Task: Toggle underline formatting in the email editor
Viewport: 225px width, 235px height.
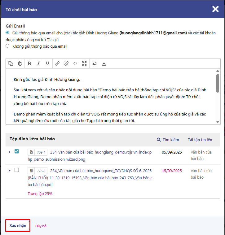Action: tap(47, 63)
